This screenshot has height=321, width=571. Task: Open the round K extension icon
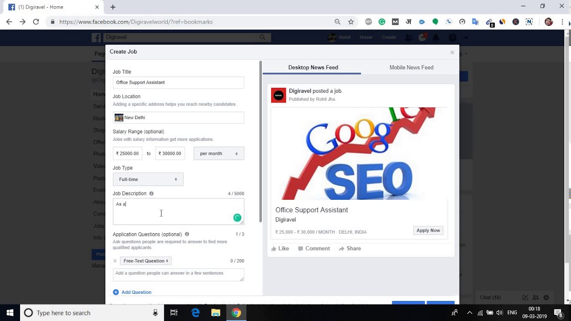[516, 21]
